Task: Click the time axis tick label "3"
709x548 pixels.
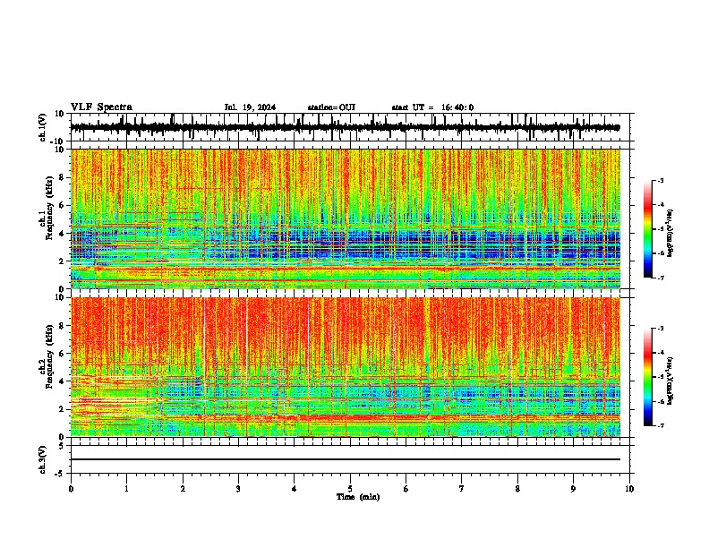Action: [238, 489]
